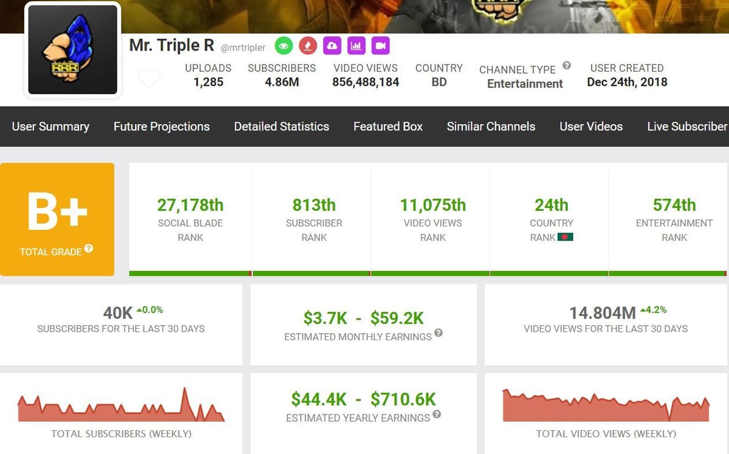Click the @mrtripler username link
The height and width of the screenshot is (454, 729).
[243, 47]
